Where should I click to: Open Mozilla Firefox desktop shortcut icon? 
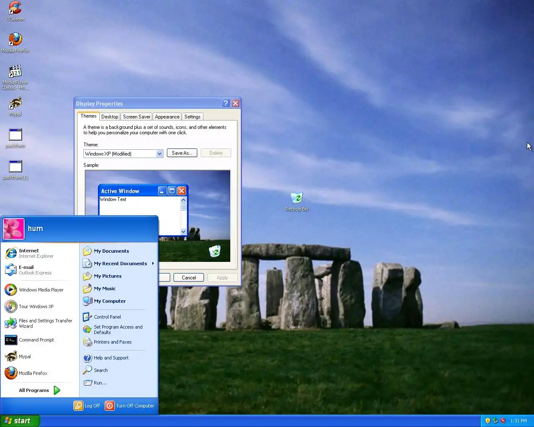(15, 43)
